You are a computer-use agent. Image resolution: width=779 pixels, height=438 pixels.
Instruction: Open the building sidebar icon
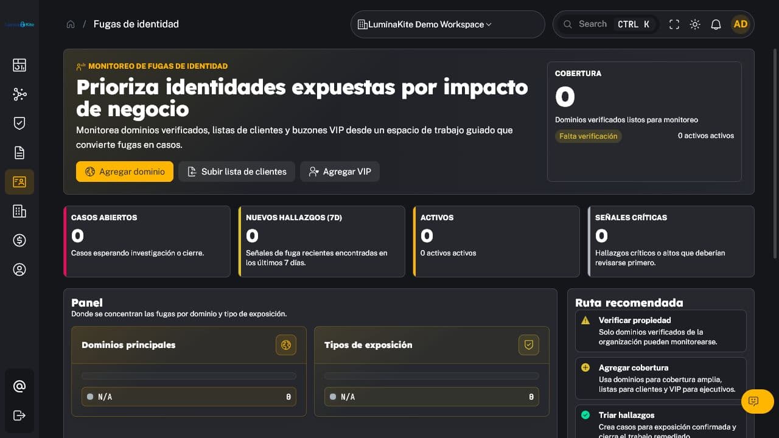coord(19,211)
